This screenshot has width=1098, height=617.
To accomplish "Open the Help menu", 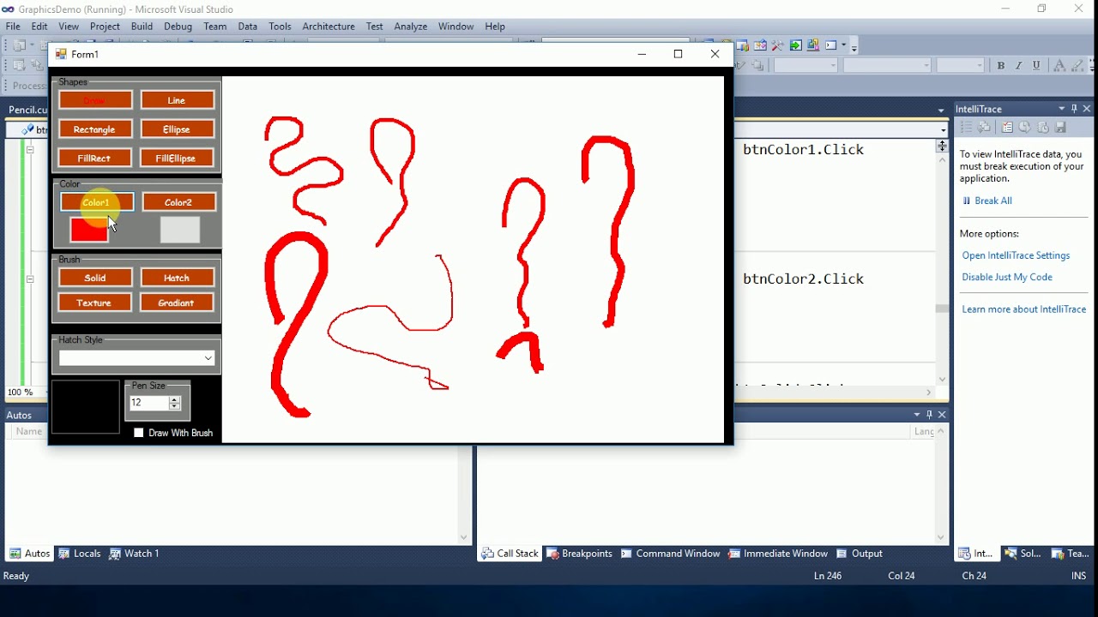I will pyautogui.click(x=495, y=27).
